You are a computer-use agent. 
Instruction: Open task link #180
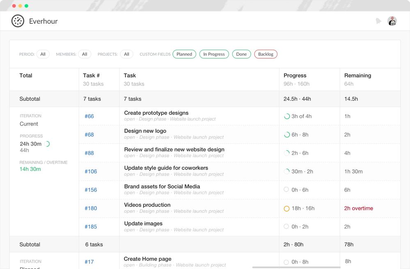point(91,208)
